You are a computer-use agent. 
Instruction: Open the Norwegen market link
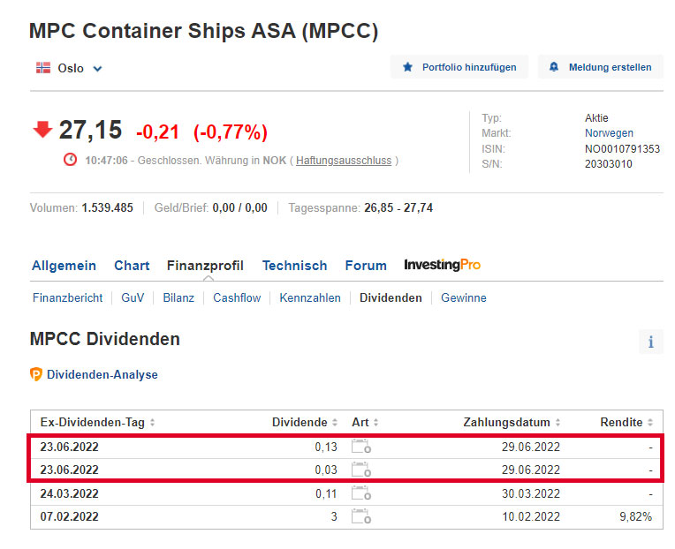(x=609, y=133)
